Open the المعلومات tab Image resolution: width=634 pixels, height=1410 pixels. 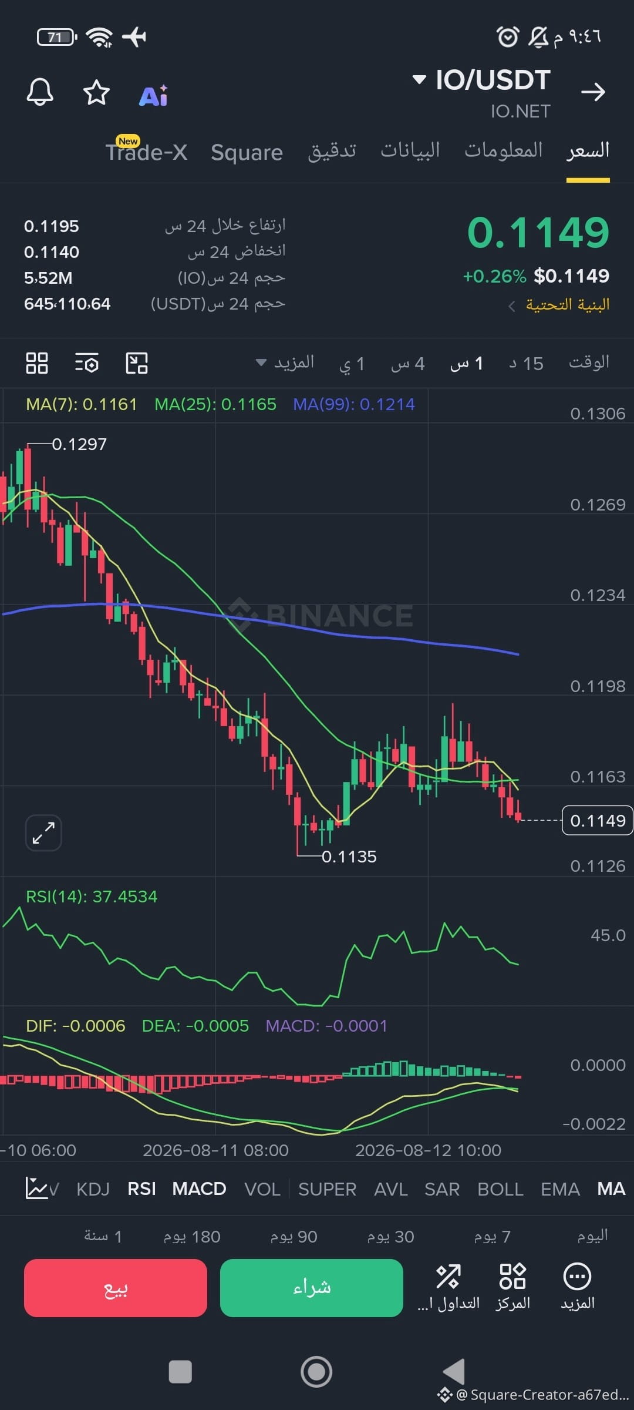point(504,150)
